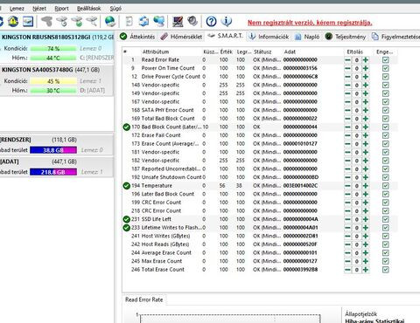
Task: Decrease offset for Host Reads (GBytes)
Action: click(347, 244)
